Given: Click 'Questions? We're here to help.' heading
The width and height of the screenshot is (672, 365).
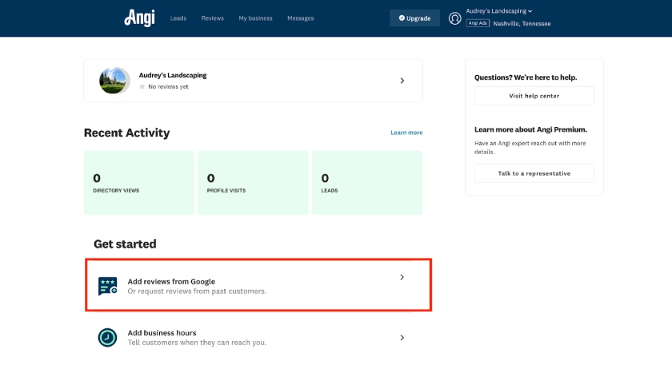Looking at the screenshot, I should click(526, 77).
